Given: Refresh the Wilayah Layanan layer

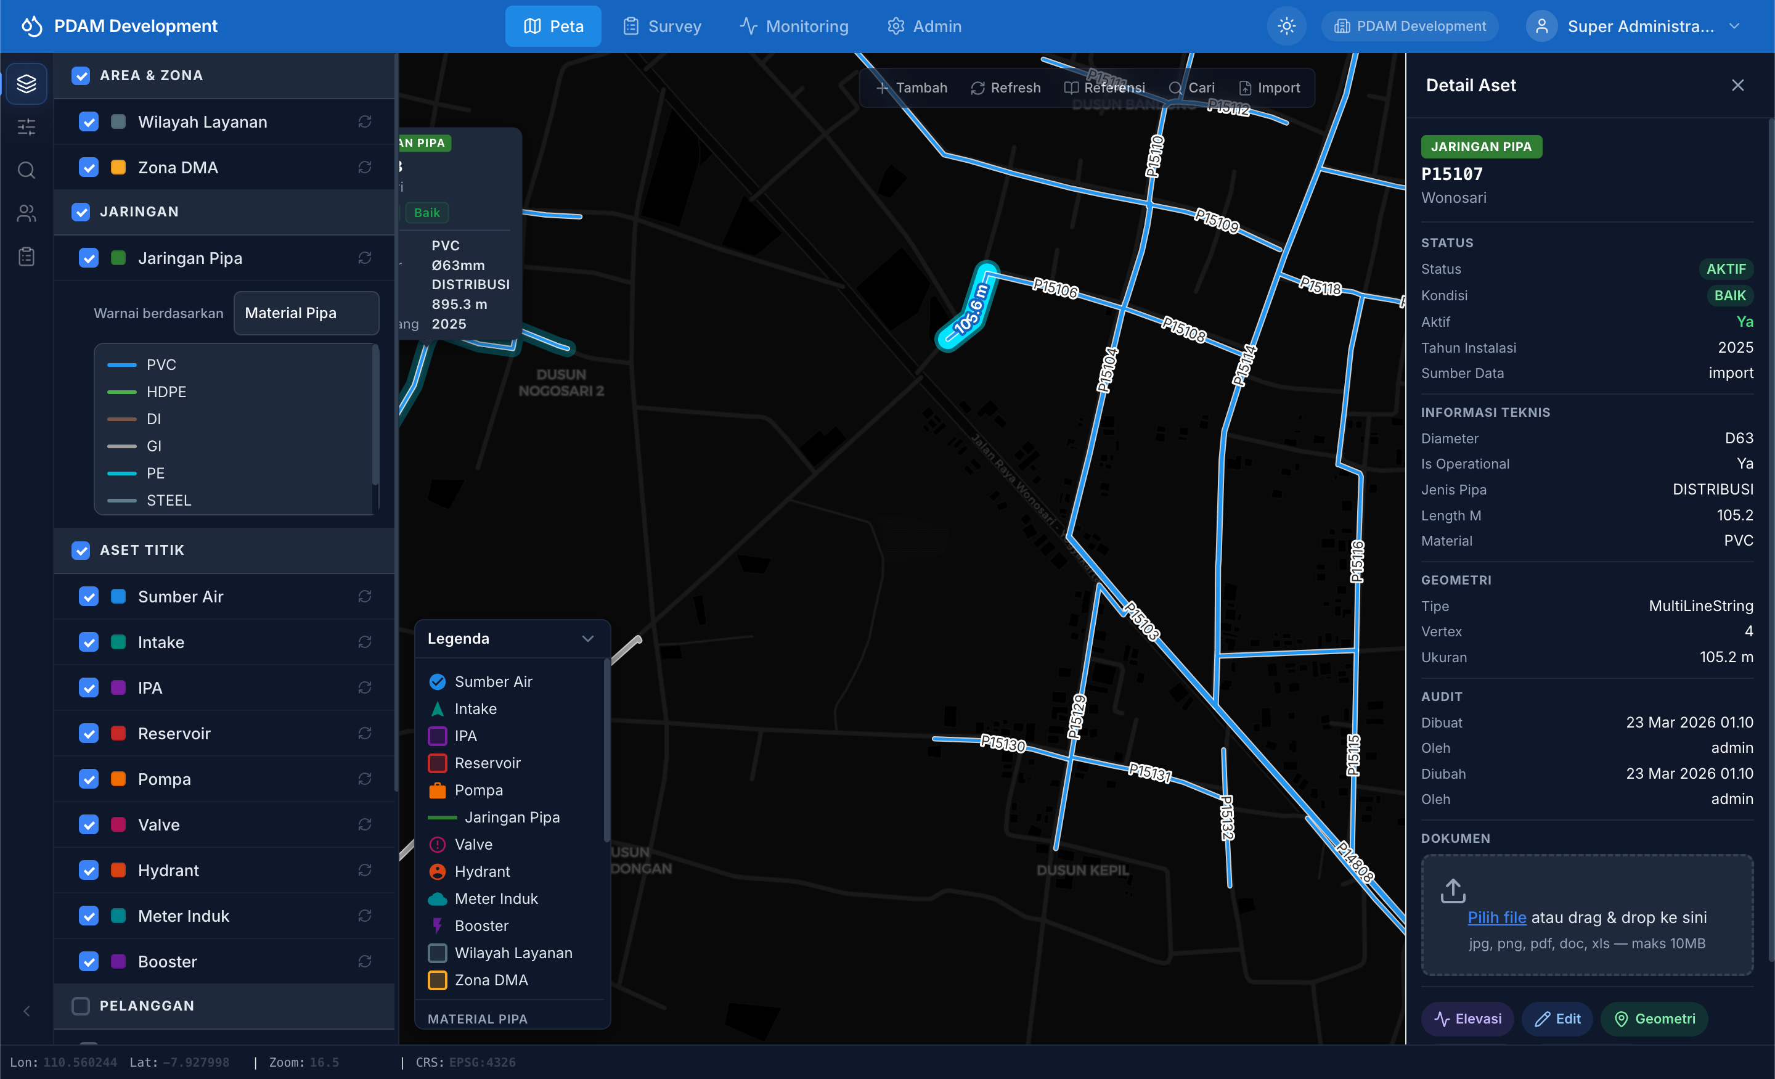Looking at the screenshot, I should click(x=364, y=122).
